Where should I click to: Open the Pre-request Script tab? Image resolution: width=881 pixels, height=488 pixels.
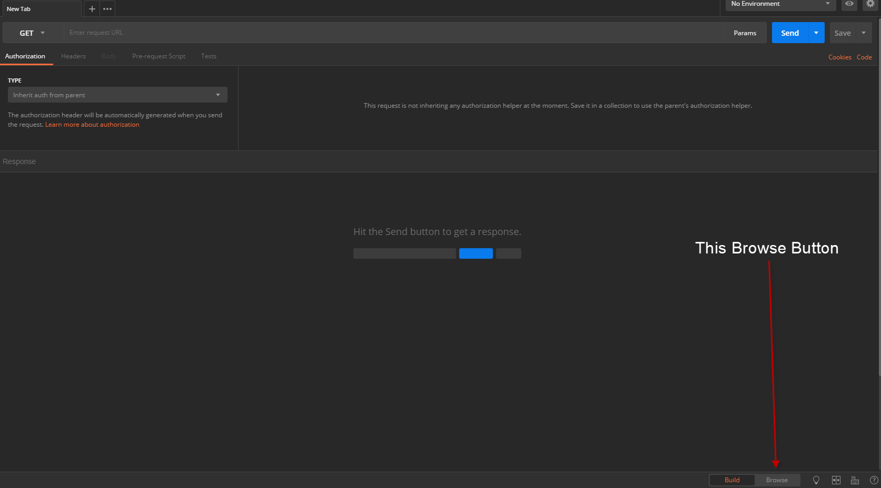coord(159,56)
